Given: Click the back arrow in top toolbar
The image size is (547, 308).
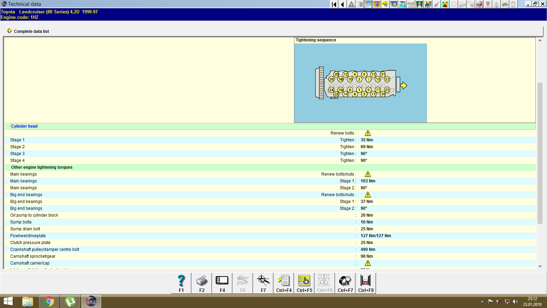Looking at the screenshot, I should 343,4.
